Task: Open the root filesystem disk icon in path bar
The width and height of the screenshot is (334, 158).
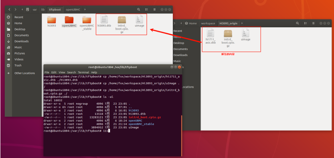Action: coord(28,10)
